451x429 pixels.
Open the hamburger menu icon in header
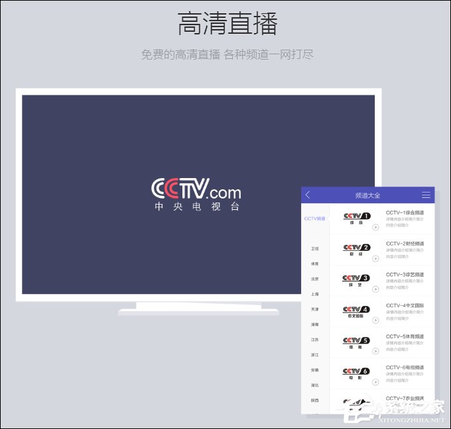426,195
